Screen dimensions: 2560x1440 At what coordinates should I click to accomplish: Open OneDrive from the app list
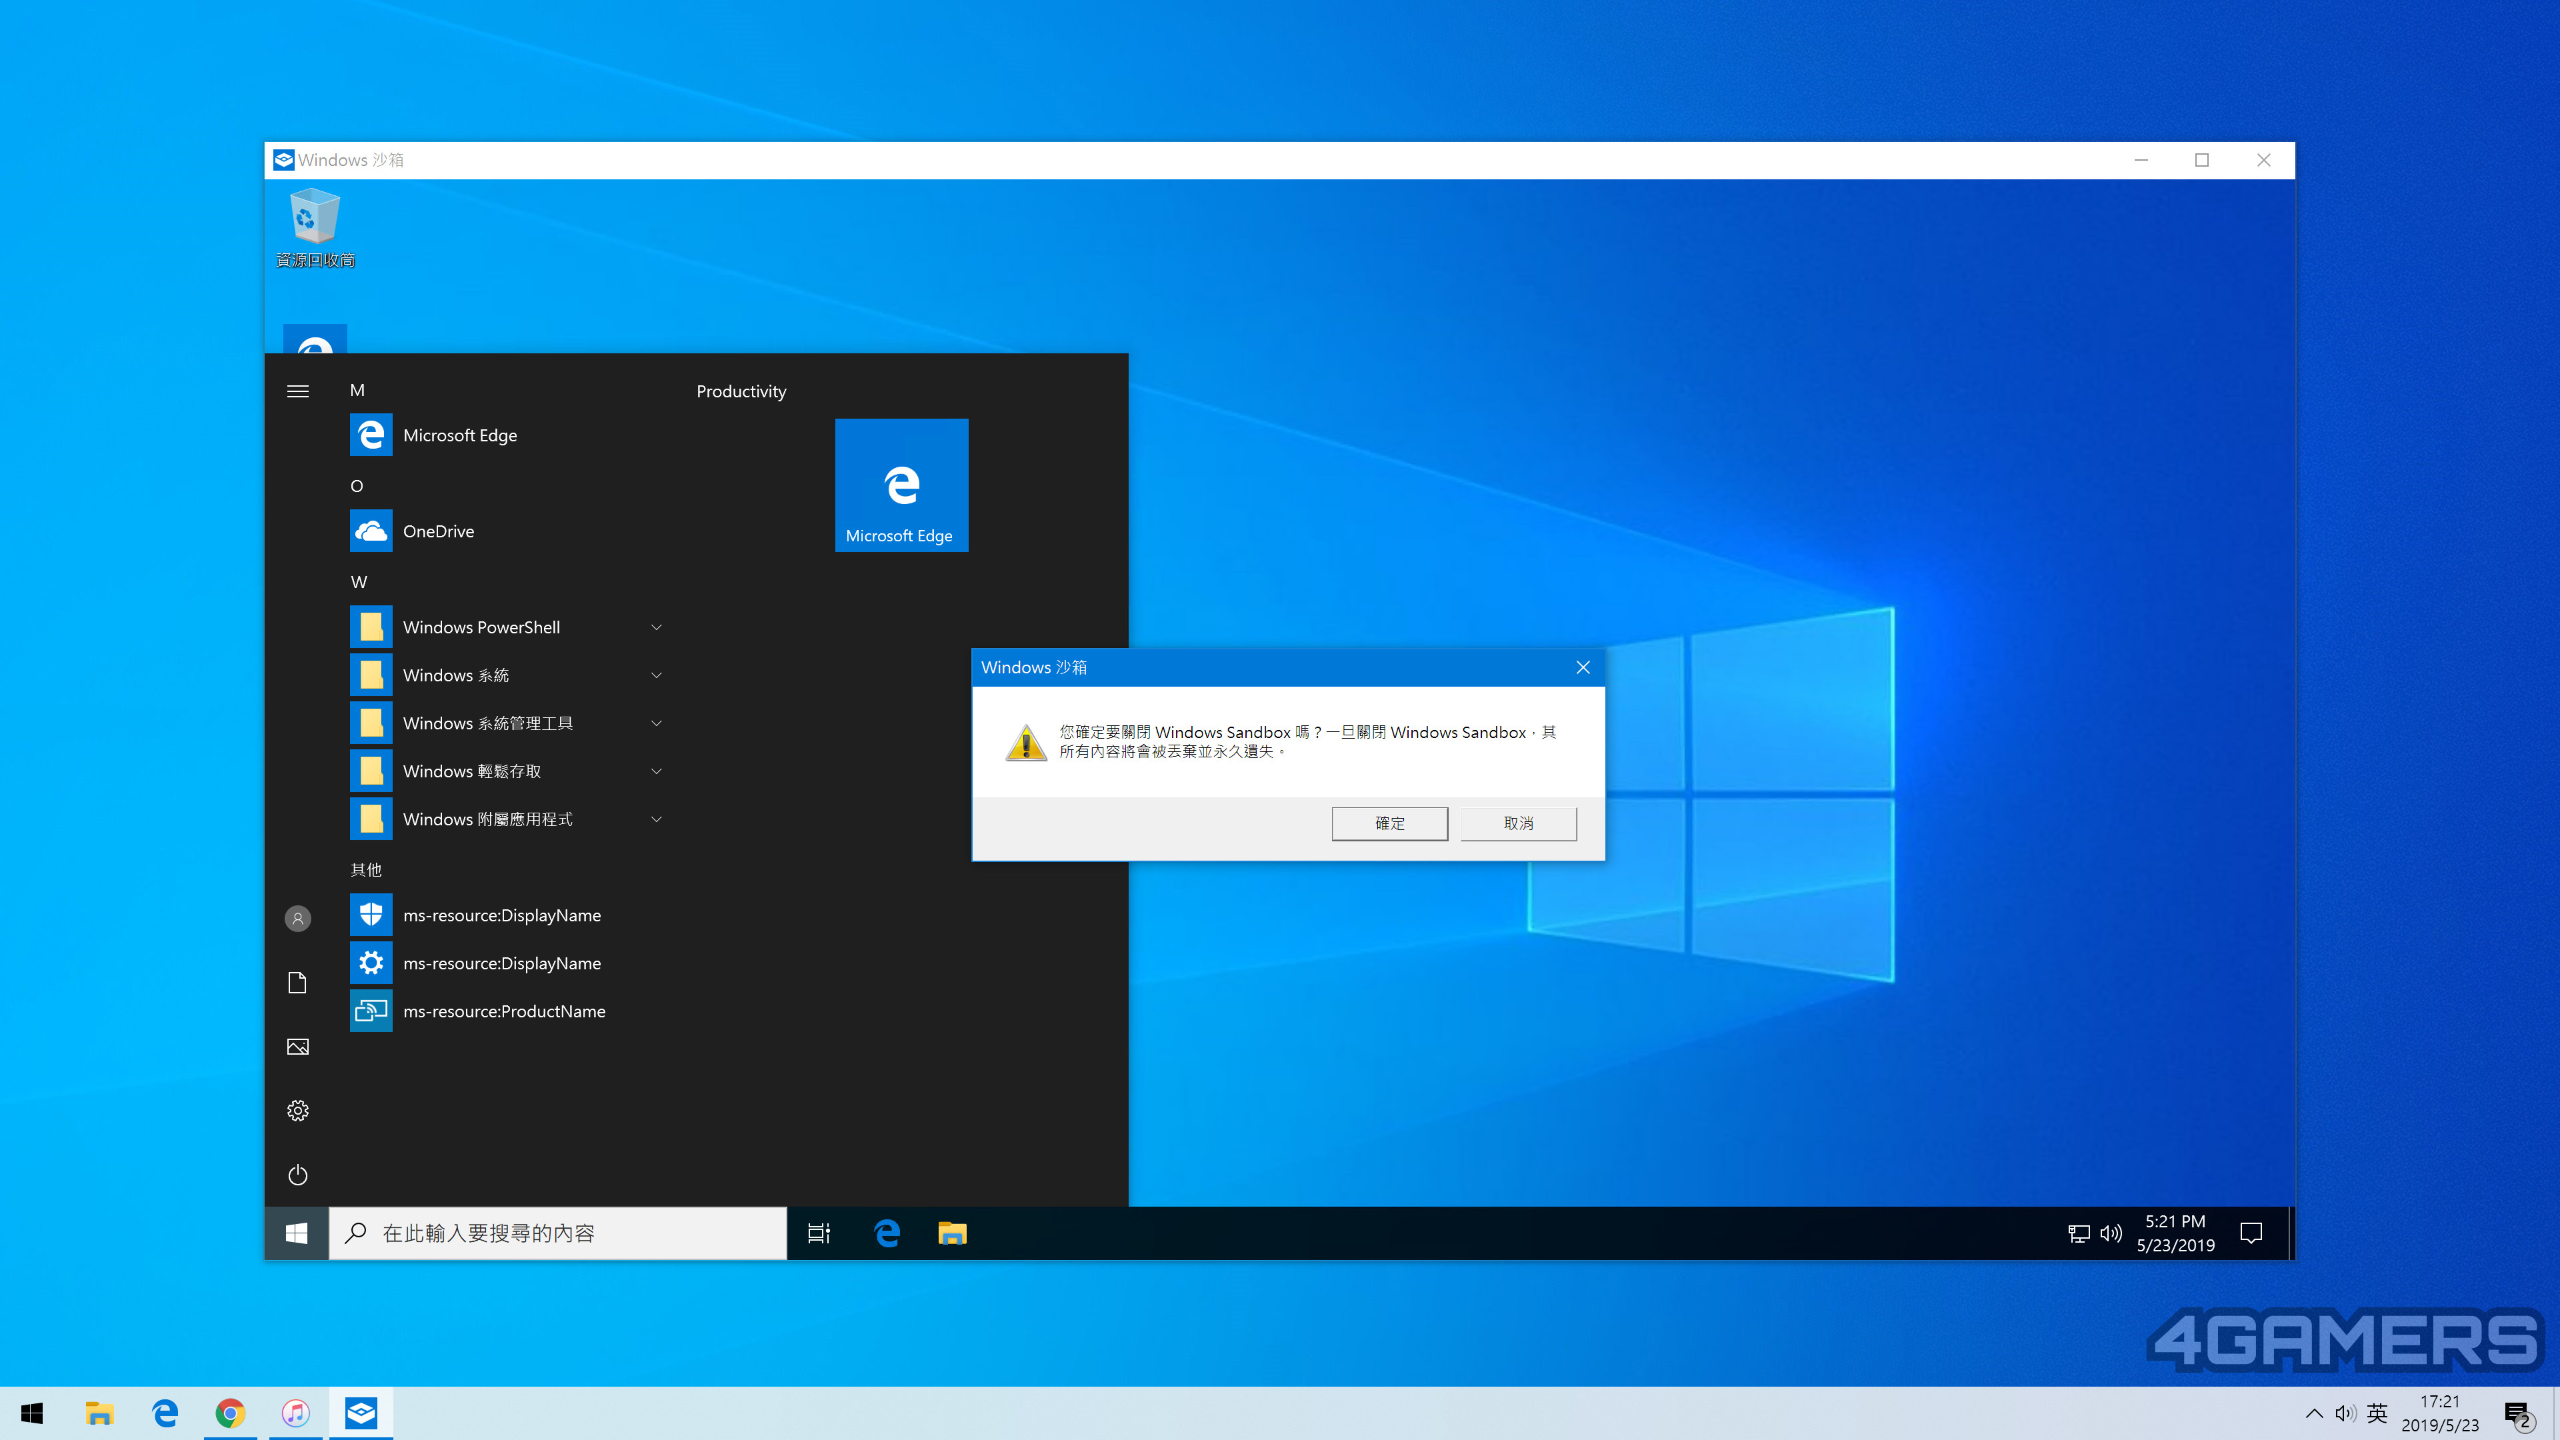click(x=507, y=532)
